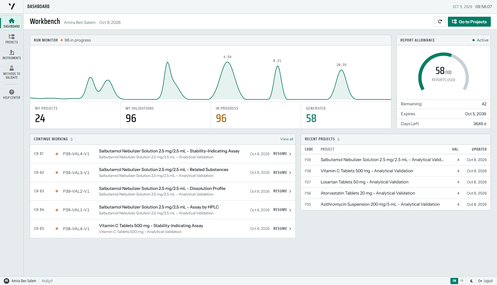The width and height of the screenshot is (497, 285).
Task: Click Logout text in the footer
Action: (x=488, y=281)
